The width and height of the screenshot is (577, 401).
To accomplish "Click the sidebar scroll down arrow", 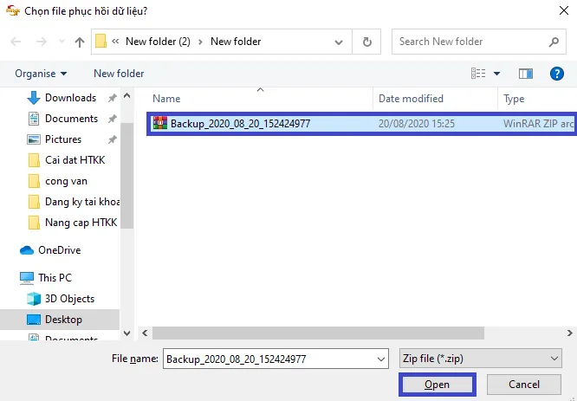I will [x=127, y=333].
